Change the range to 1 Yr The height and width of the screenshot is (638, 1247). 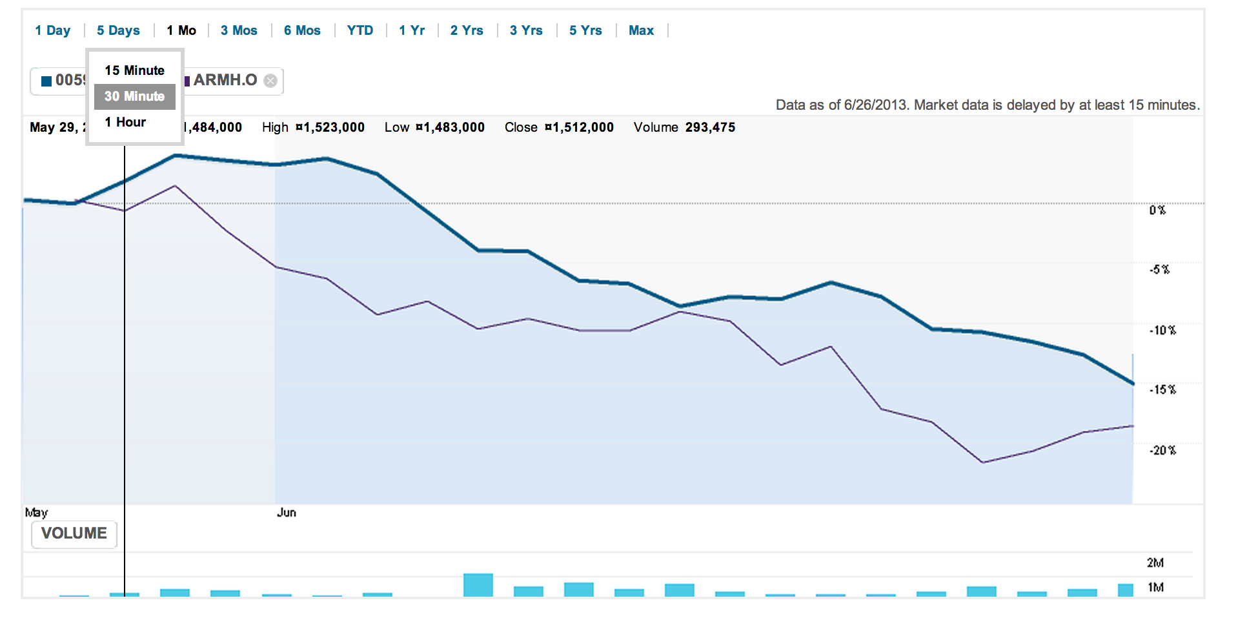coord(412,30)
